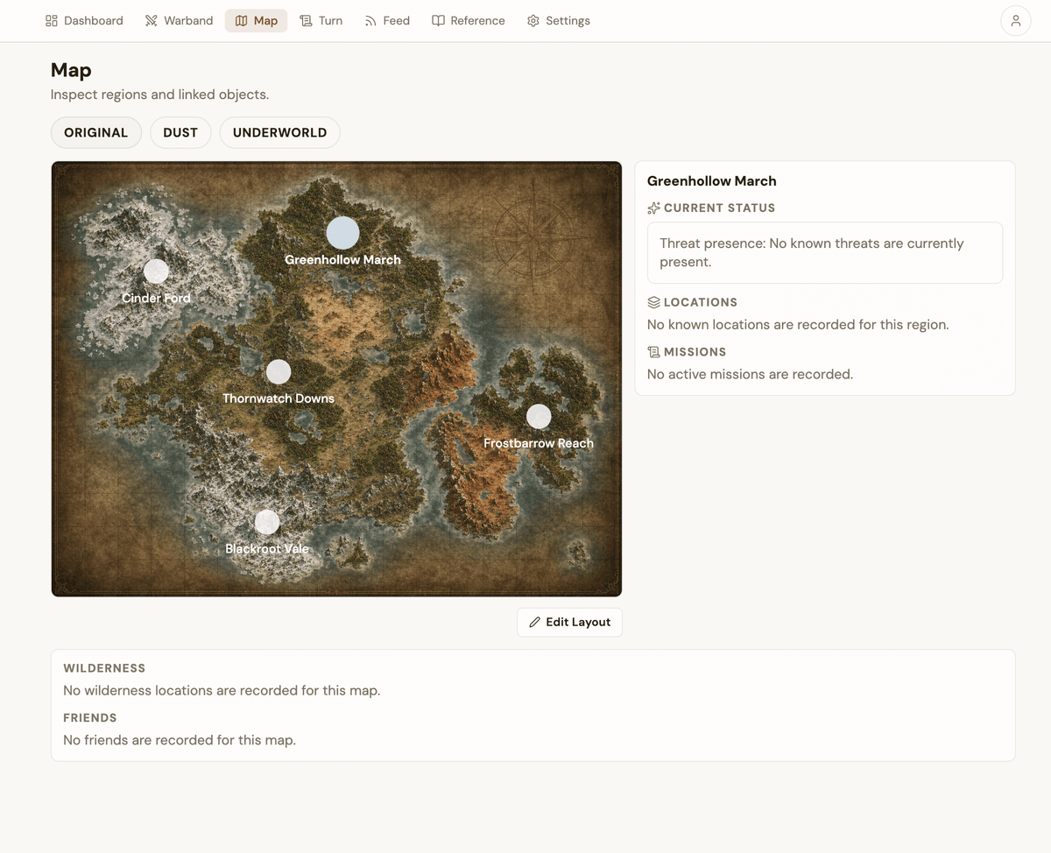Select the Cinder Ford region marker
Viewport: 1051px width, 853px height.
point(156,271)
